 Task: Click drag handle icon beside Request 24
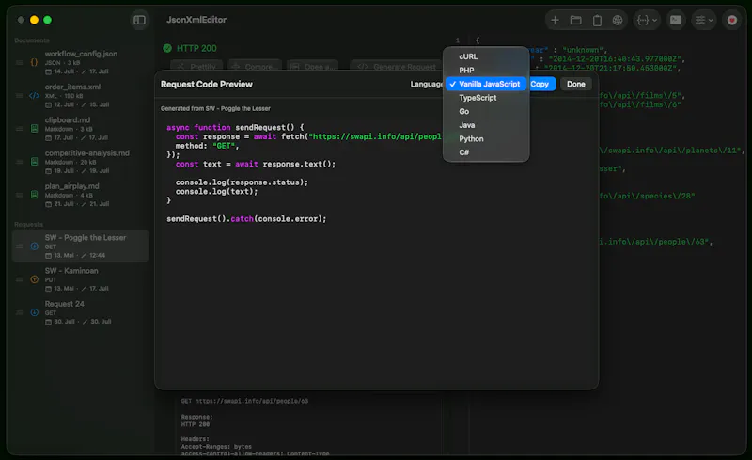click(x=20, y=312)
